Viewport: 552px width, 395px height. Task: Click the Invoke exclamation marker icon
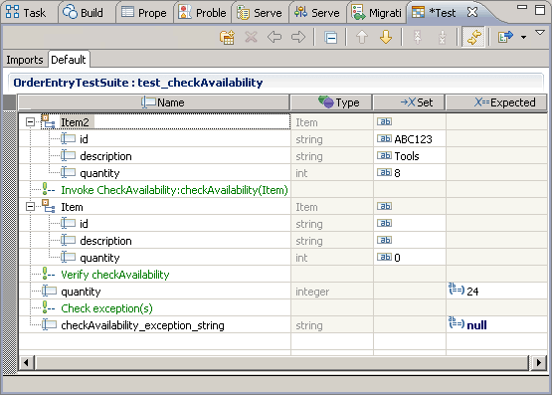(48, 189)
